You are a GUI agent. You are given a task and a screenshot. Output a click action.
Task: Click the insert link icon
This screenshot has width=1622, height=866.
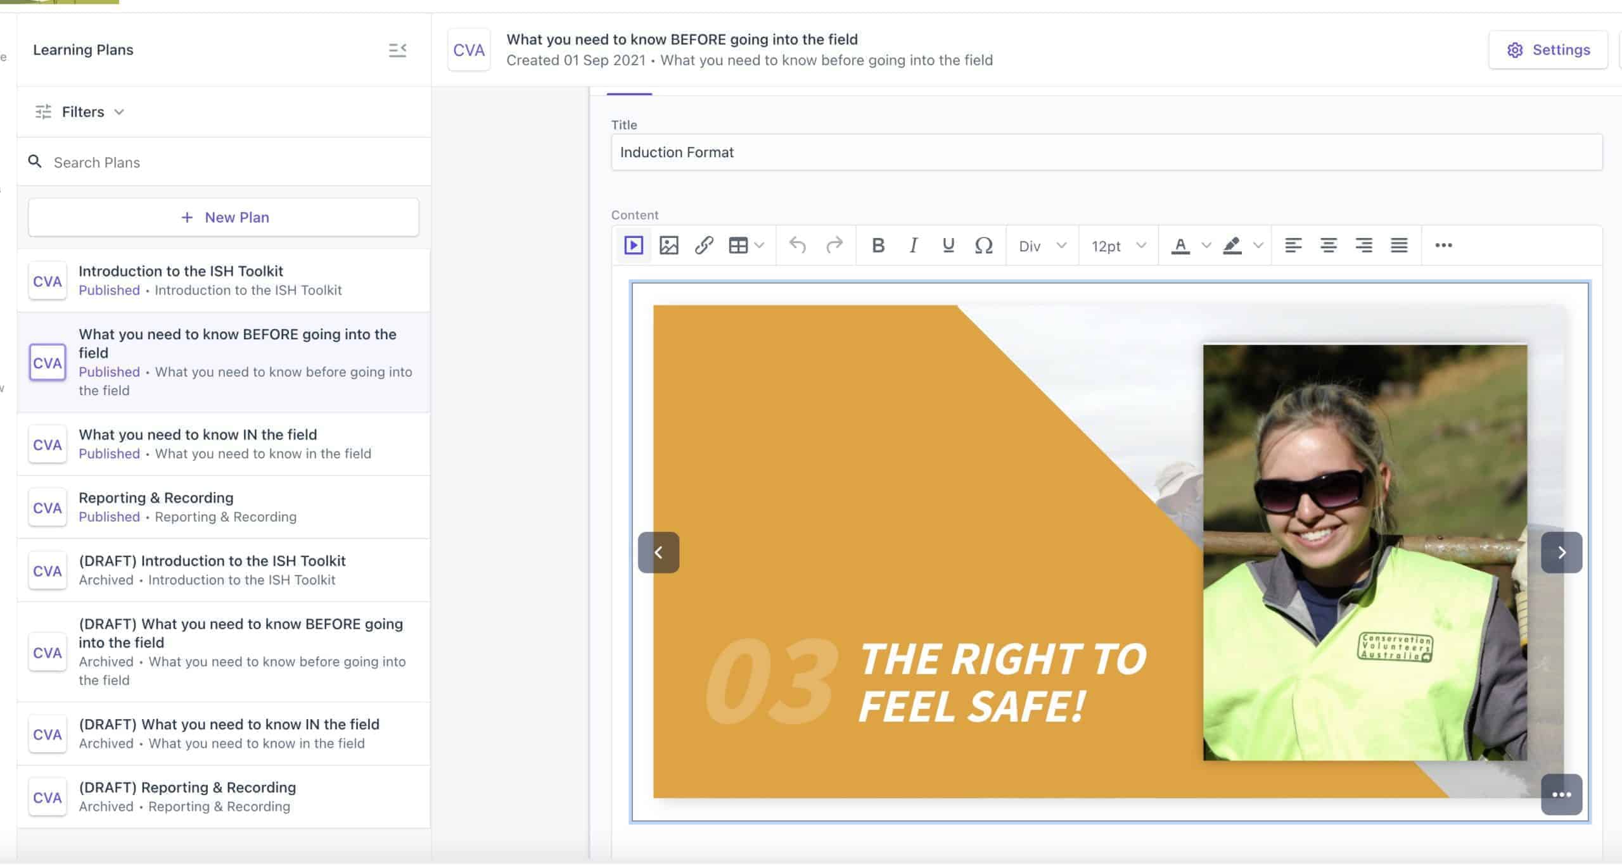(704, 246)
